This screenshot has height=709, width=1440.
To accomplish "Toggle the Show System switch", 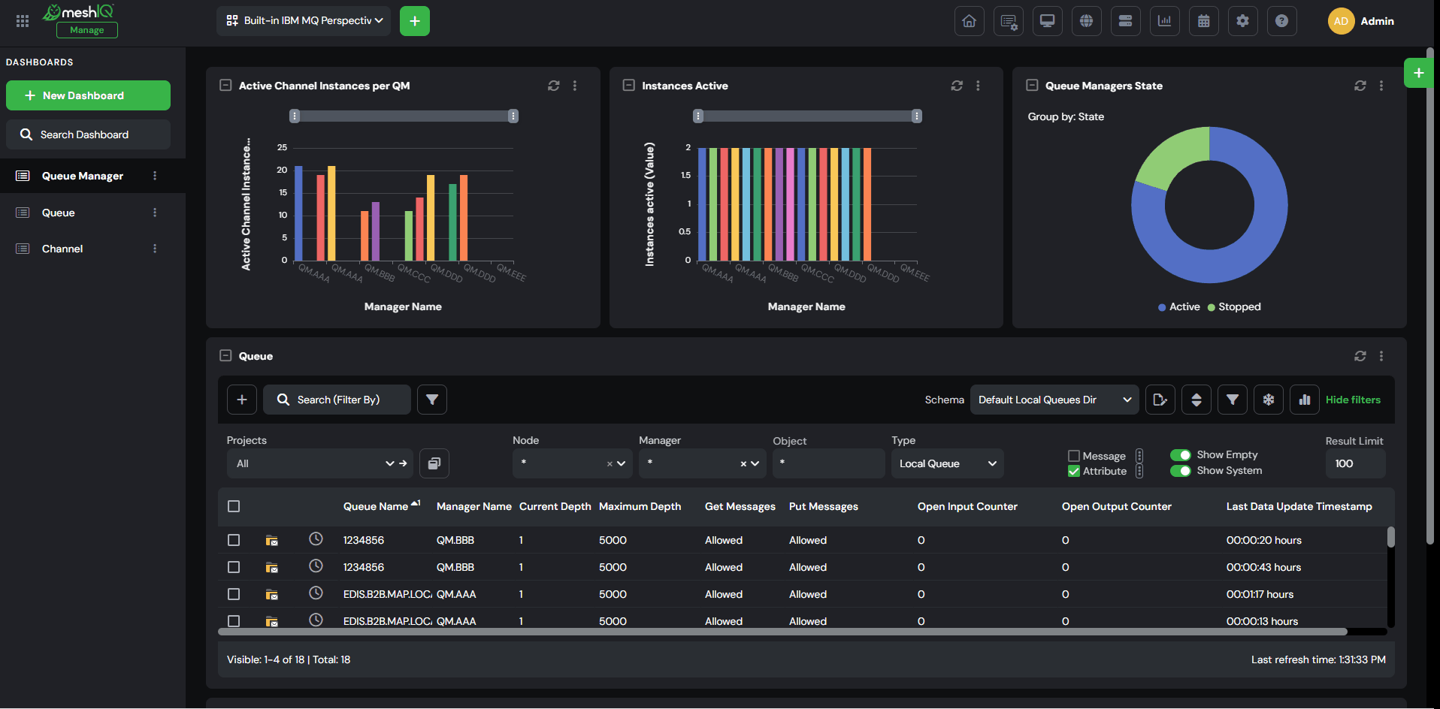I will point(1180,471).
